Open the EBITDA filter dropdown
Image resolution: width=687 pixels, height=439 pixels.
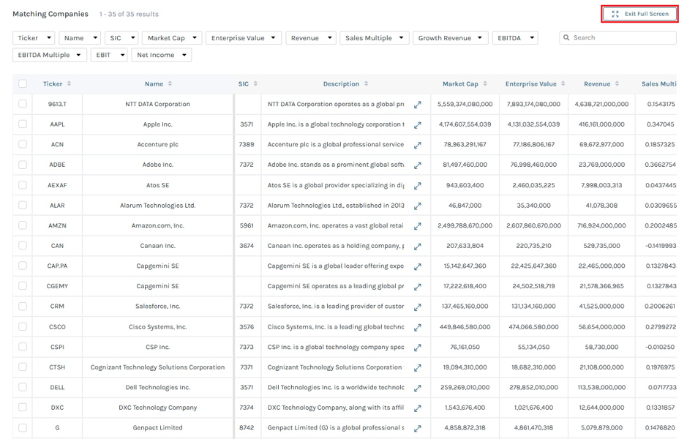[x=515, y=38]
